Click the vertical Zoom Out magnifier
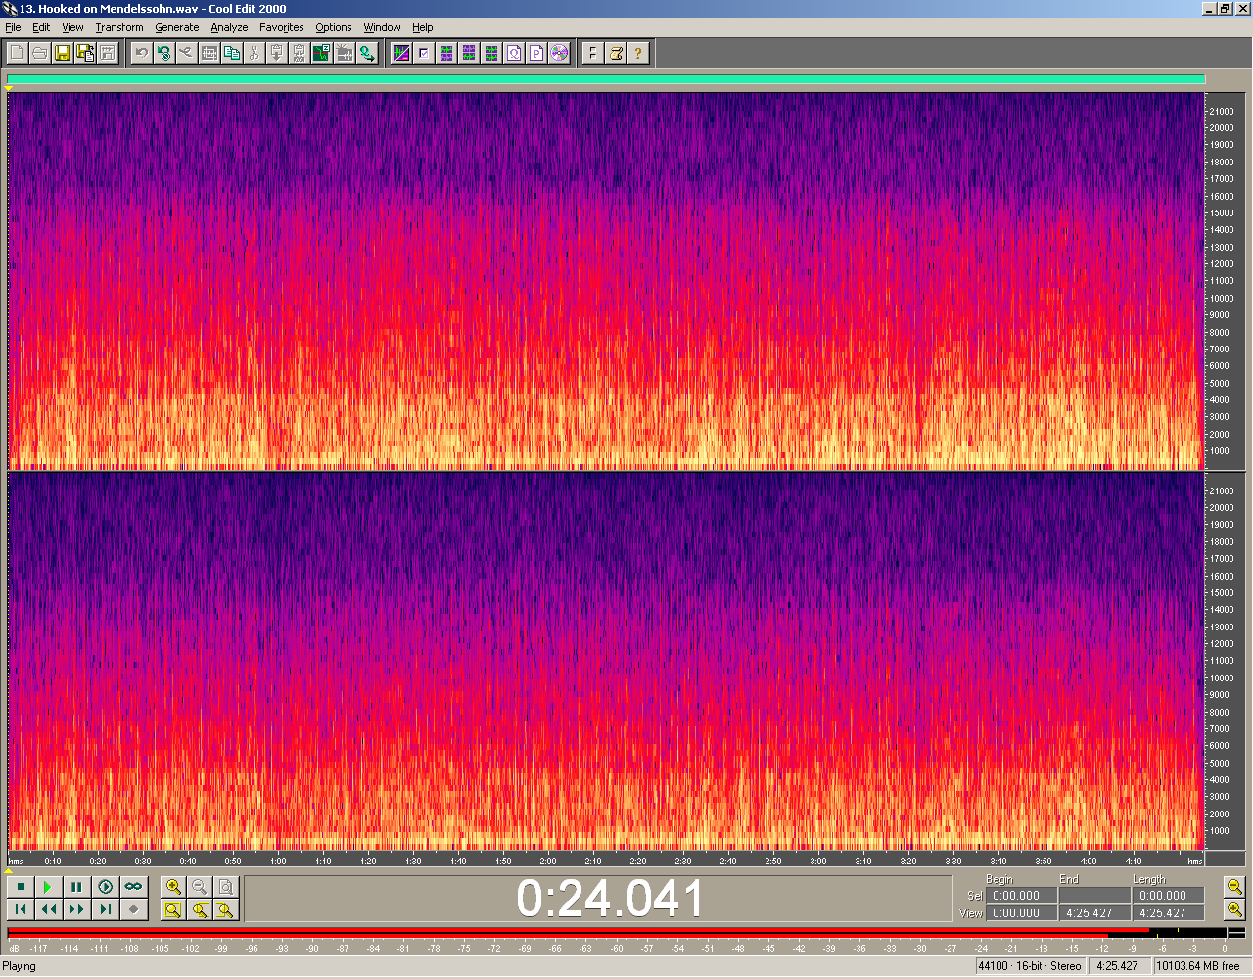 coord(1234,887)
